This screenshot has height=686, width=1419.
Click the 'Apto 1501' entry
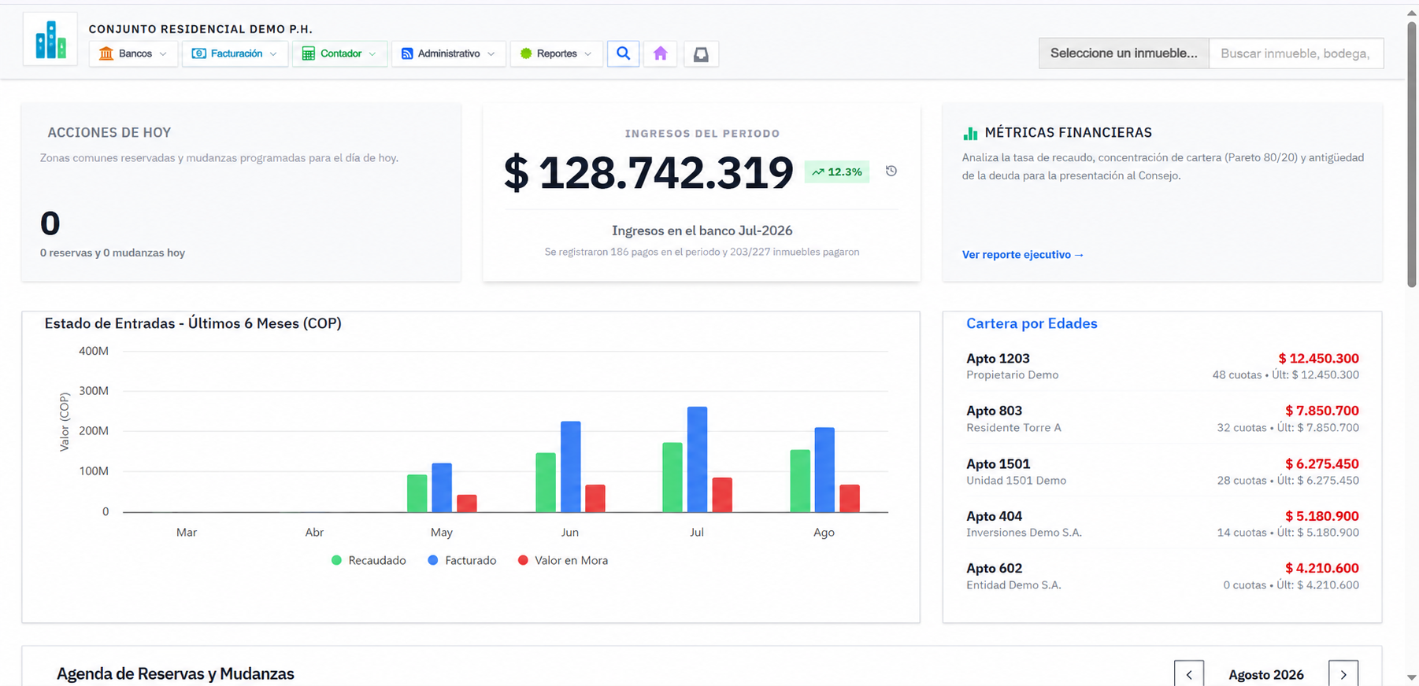[x=1162, y=471]
